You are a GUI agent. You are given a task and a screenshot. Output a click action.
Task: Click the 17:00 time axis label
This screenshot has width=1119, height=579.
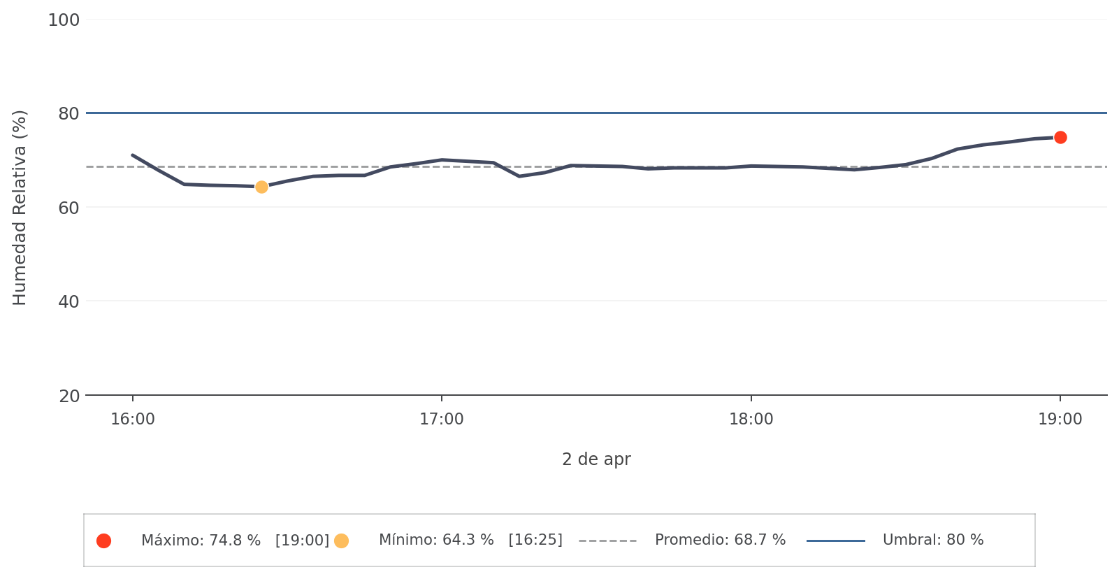pyautogui.click(x=442, y=420)
